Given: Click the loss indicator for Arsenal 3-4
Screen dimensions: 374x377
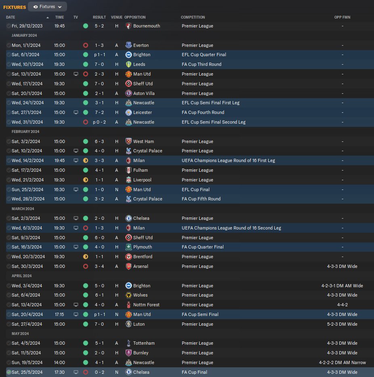Looking at the screenshot, I should pos(86,266).
